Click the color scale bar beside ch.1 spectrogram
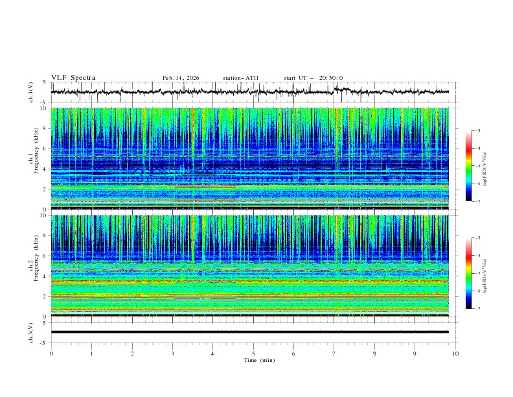Viewport: 513px width, 397px height. (468, 166)
